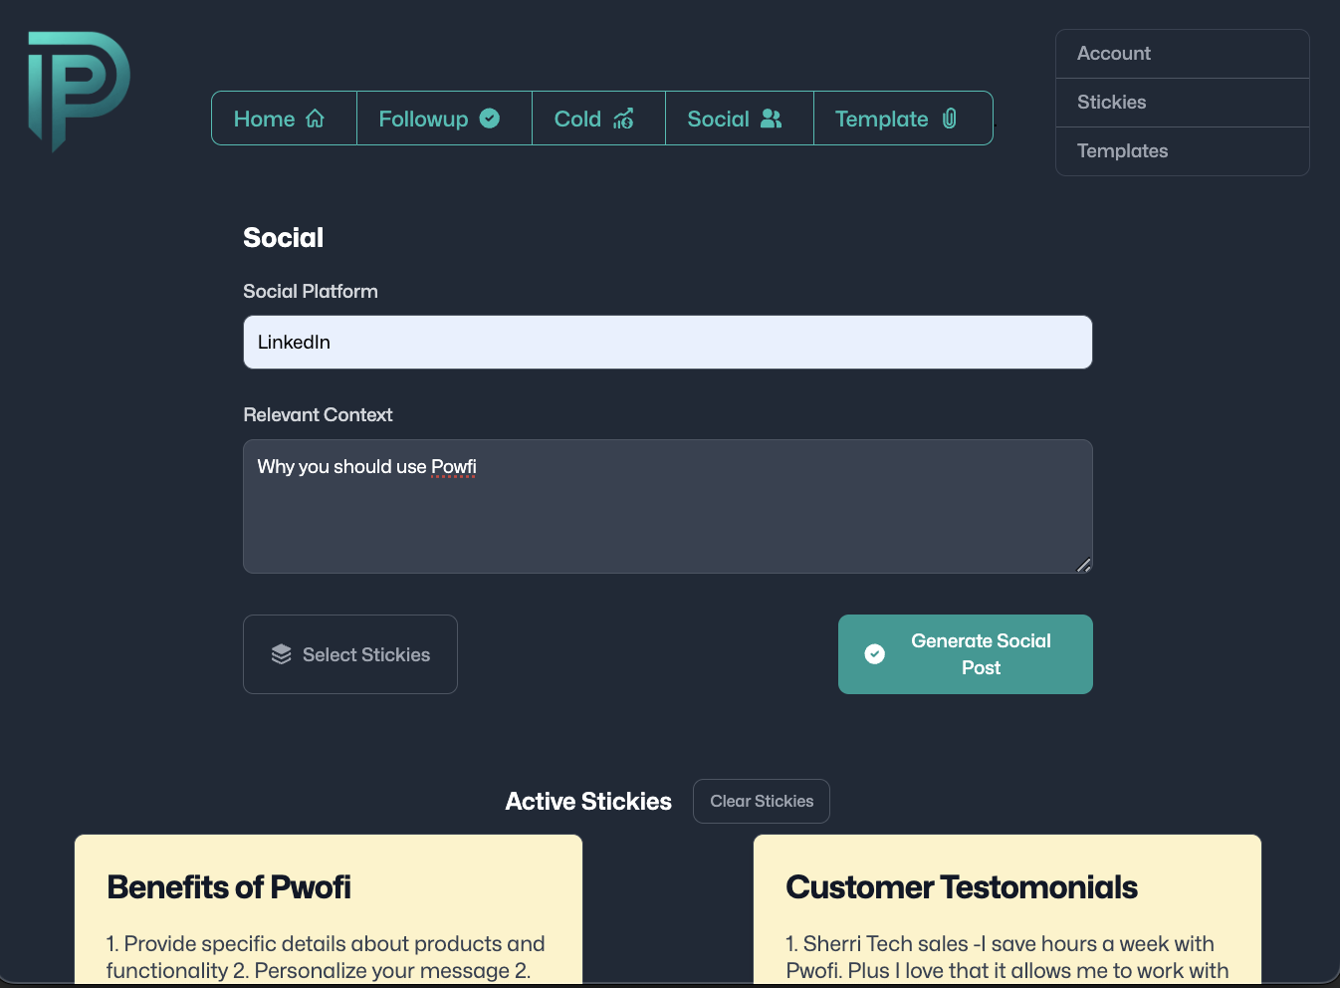Open Account from the side menu
Image resolution: width=1340 pixels, height=988 pixels.
coord(1114,54)
